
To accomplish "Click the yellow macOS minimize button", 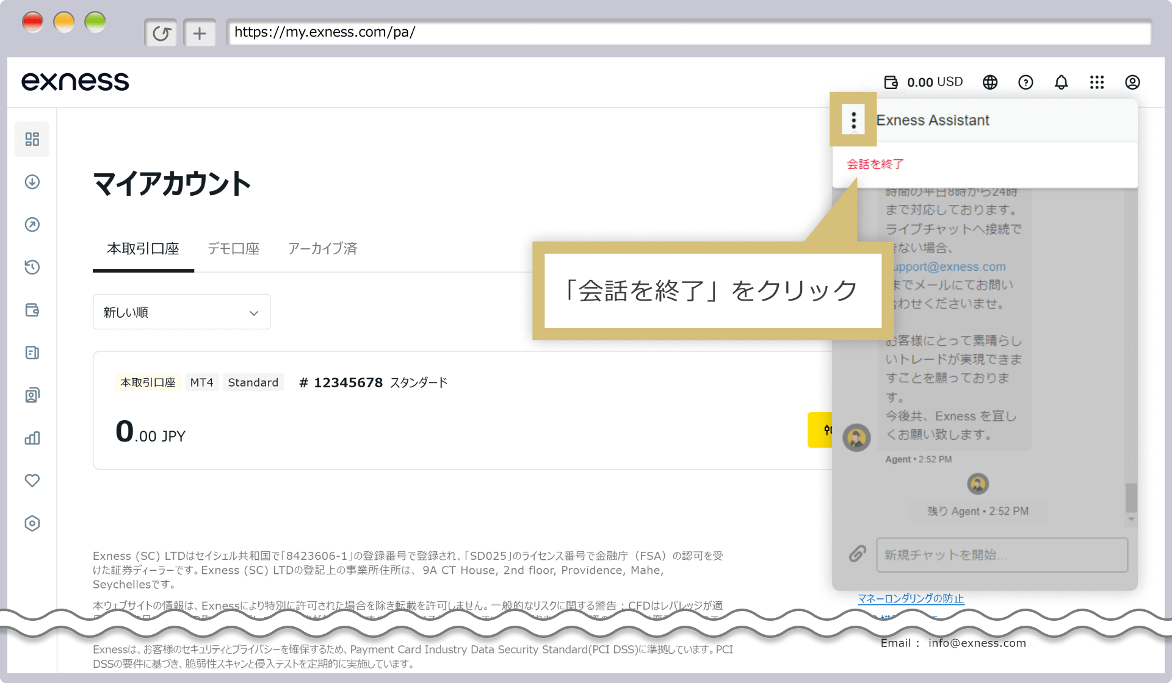I will click(64, 23).
